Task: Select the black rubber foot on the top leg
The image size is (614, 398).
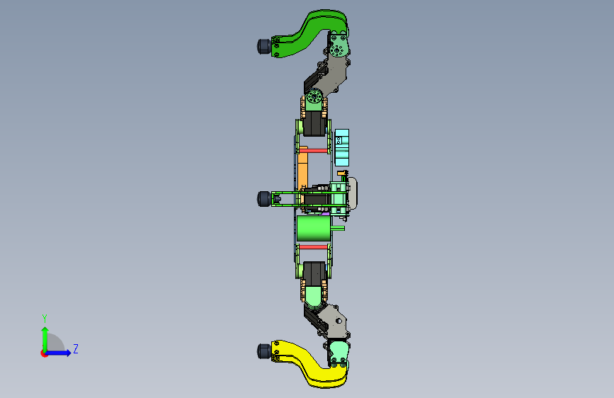Action: [264, 46]
